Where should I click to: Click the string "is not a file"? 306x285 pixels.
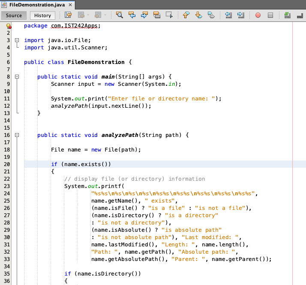[220, 208]
